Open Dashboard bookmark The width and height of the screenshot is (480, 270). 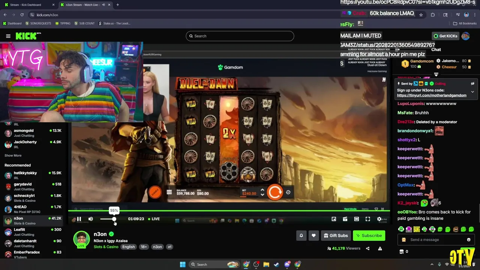pos(12,23)
